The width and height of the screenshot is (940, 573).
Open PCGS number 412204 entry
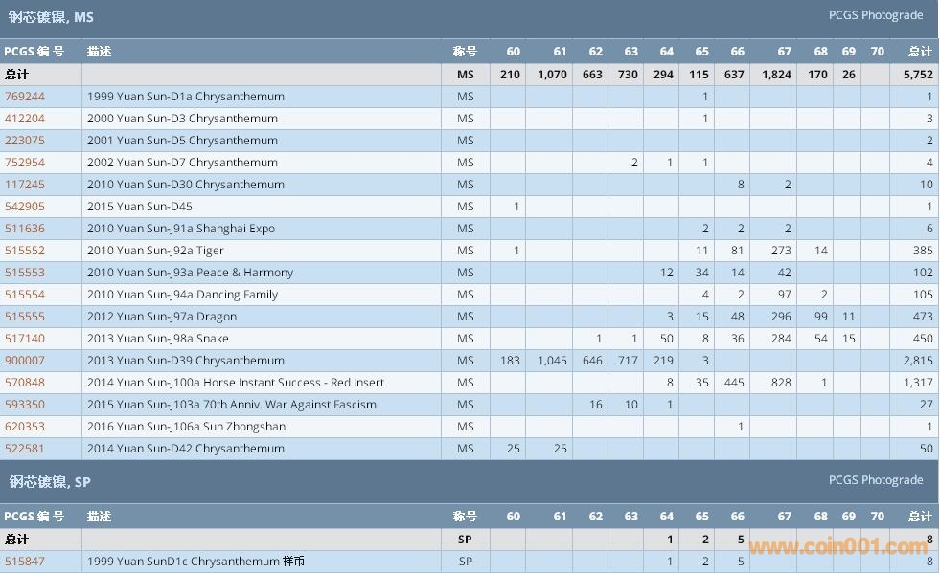pyautogui.click(x=25, y=119)
